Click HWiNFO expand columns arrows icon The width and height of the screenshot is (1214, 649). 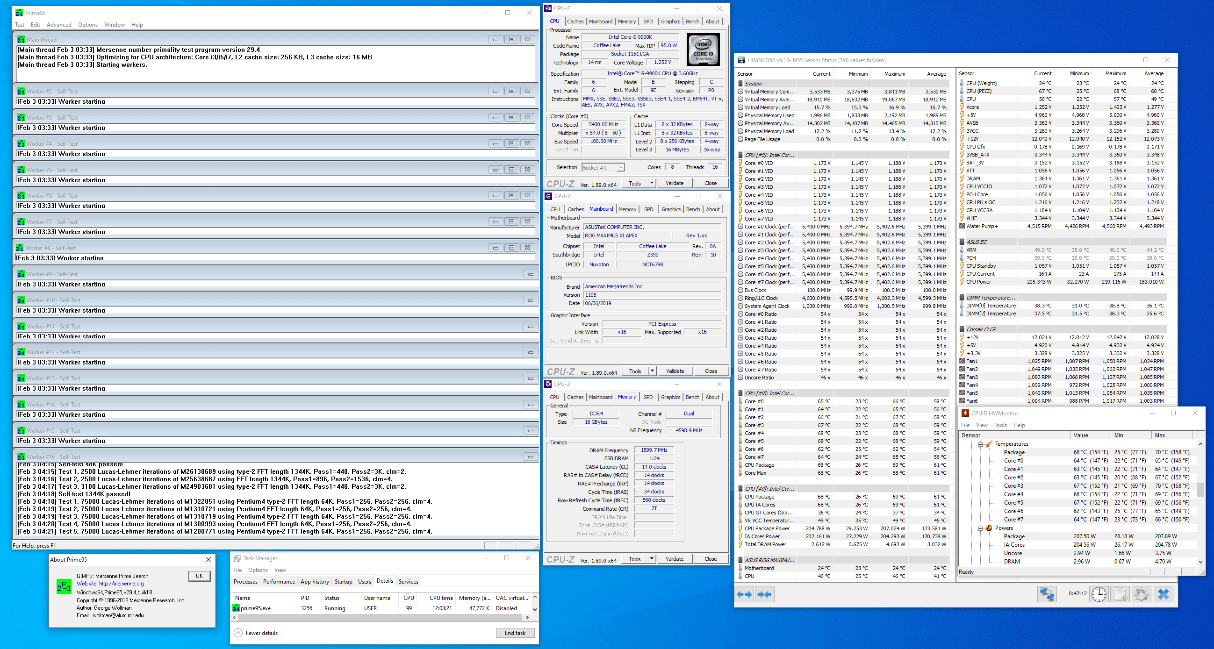(x=745, y=594)
